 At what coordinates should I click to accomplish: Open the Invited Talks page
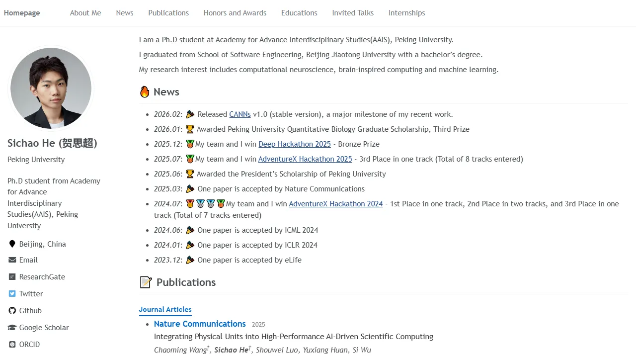pyautogui.click(x=353, y=13)
